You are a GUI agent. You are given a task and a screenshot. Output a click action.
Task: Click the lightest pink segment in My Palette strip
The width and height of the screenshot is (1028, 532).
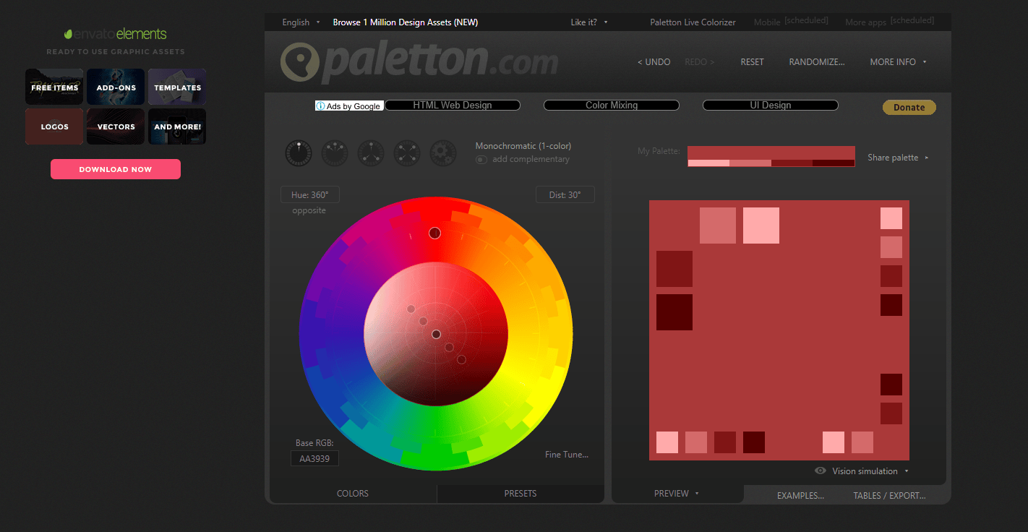click(x=708, y=163)
